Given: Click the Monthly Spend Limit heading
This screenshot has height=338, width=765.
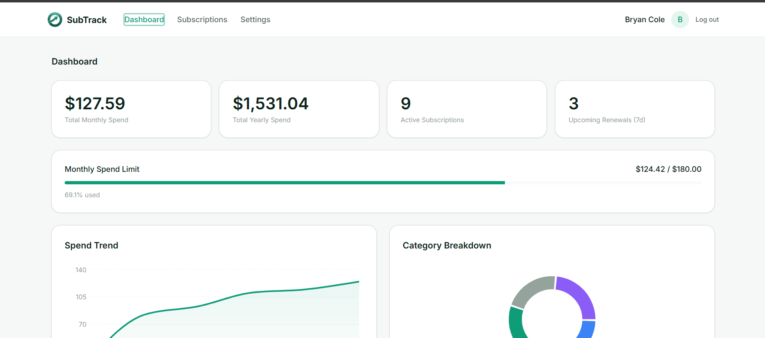Looking at the screenshot, I should (x=102, y=169).
